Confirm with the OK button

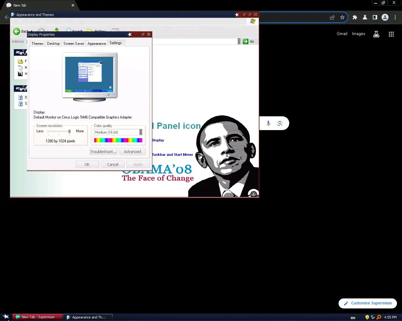(x=87, y=164)
